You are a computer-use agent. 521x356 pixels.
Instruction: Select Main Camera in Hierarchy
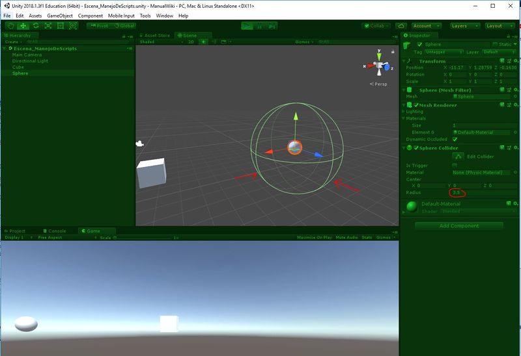(27, 55)
